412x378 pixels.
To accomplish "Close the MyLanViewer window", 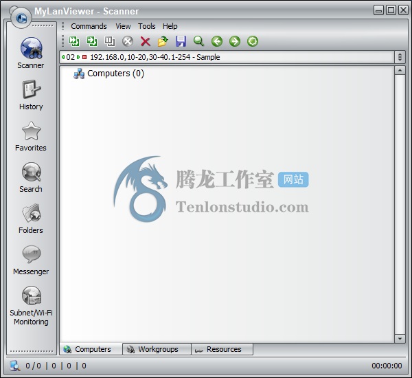I will point(403,10).
